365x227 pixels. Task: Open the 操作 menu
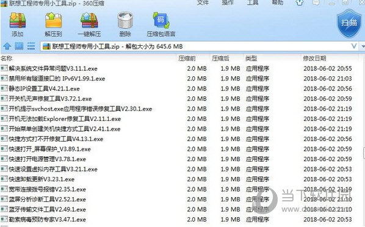[228, 2]
